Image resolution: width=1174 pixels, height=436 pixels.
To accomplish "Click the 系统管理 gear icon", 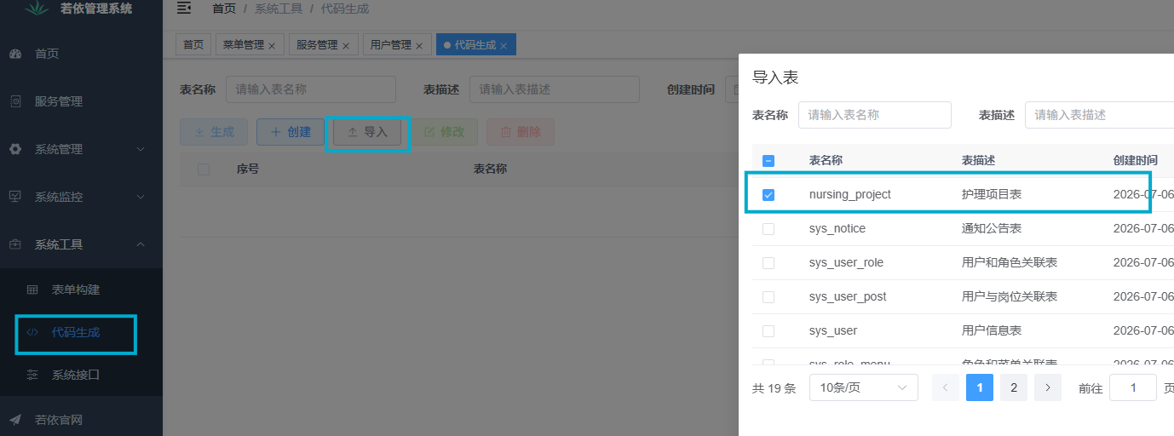I will pos(15,149).
